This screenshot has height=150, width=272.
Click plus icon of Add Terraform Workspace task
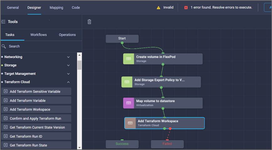6,109
